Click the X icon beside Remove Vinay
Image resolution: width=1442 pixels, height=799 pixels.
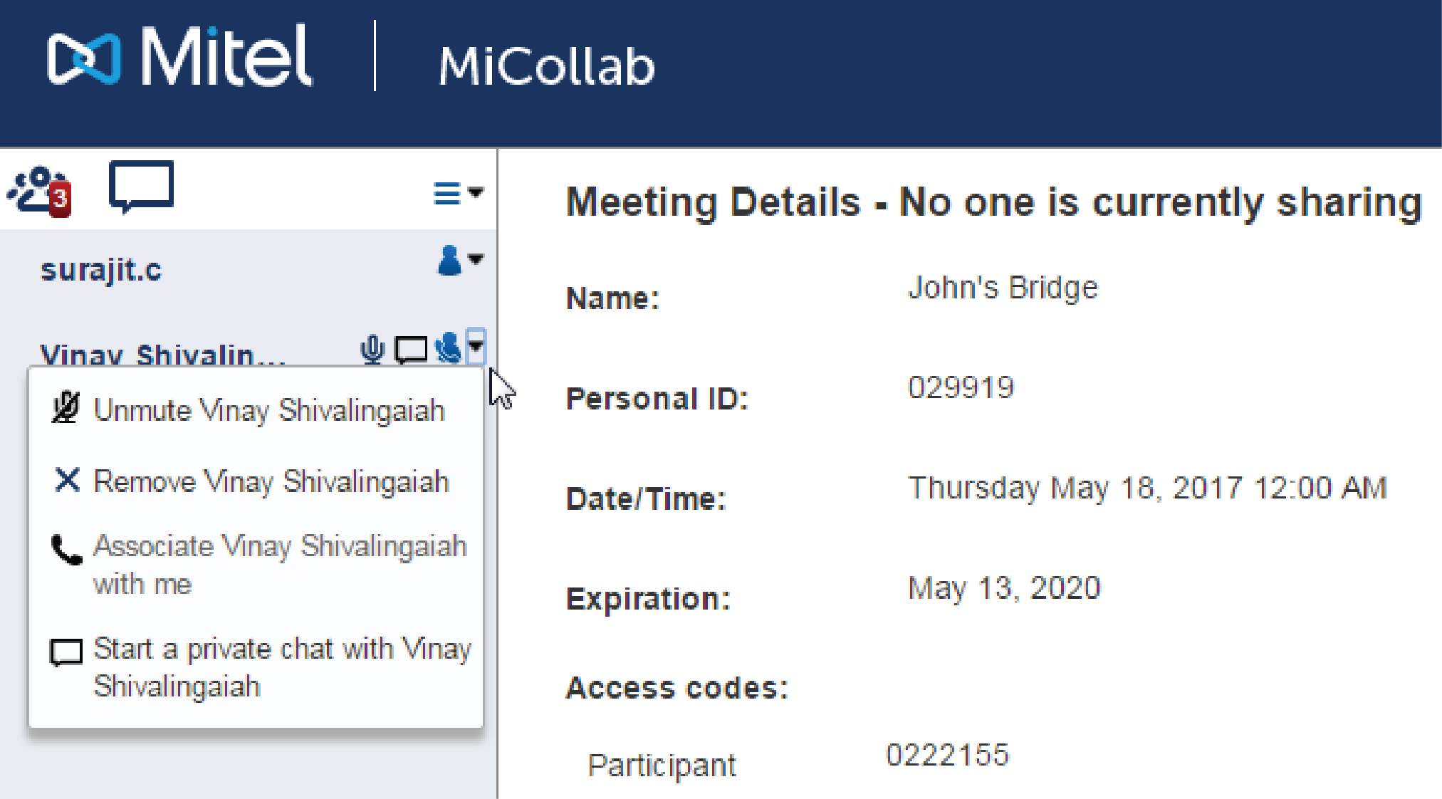tap(67, 480)
